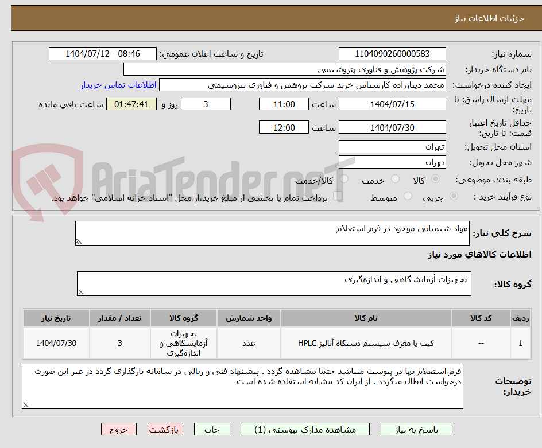The width and height of the screenshot is (542, 448).
Task: Select the کالا option for طبقه بندی موضوعی
Action: coord(435,178)
